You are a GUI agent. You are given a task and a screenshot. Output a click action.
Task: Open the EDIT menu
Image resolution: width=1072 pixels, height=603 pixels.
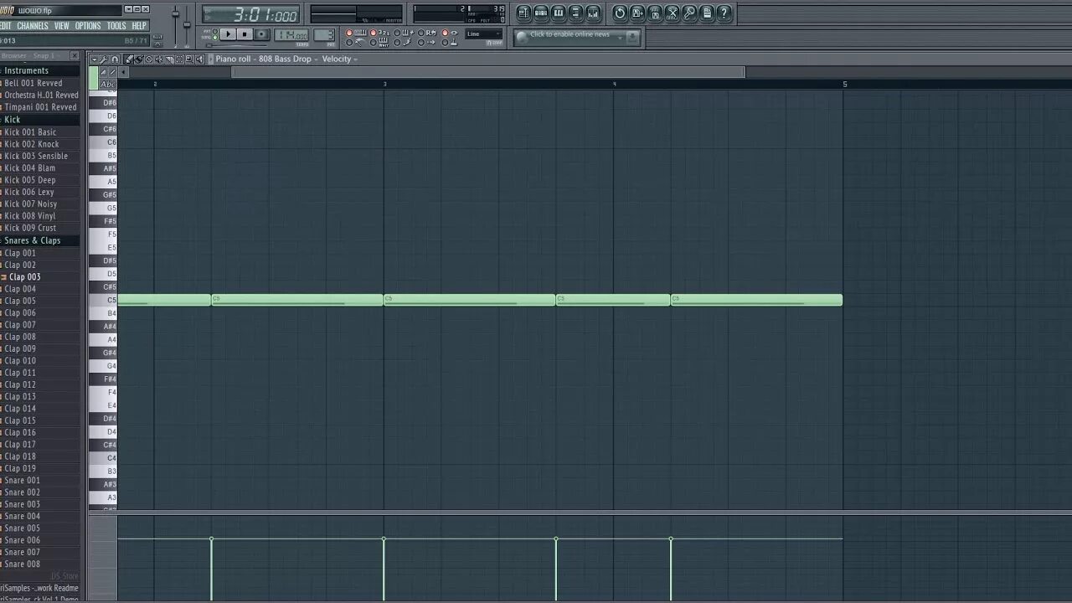click(x=5, y=26)
